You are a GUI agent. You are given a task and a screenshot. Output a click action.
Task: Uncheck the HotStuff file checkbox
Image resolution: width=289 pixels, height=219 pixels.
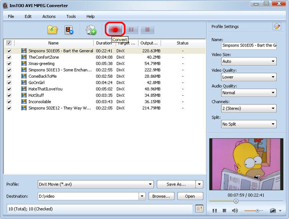(x=9, y=95)
